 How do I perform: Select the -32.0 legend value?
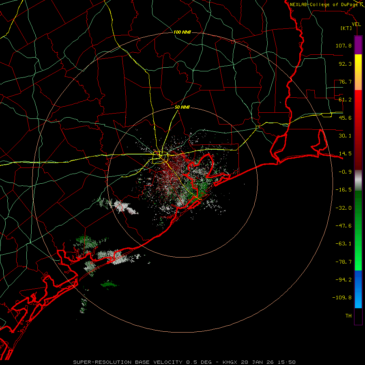tap(344, 208)
